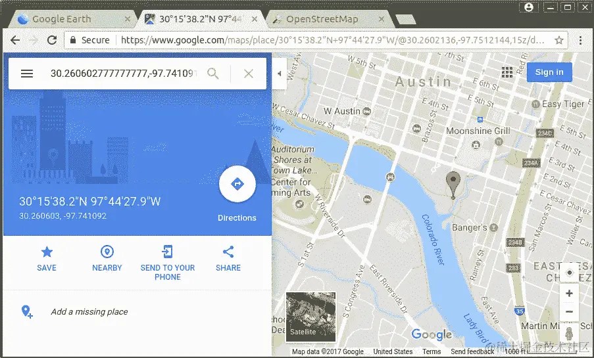Click the decimal coordinates 30.260603, -97.741092

[63, 216]
